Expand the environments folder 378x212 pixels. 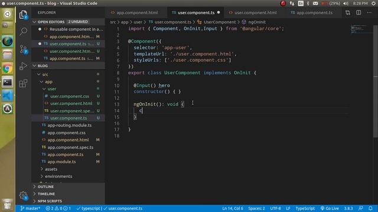pyautogui.click(x=69, y=177)
